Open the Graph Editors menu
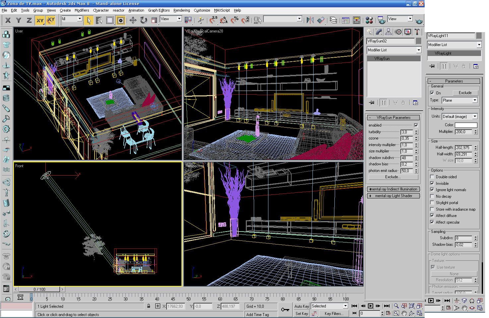This screenshot has width=489, height=318. (x=159, y=10)
